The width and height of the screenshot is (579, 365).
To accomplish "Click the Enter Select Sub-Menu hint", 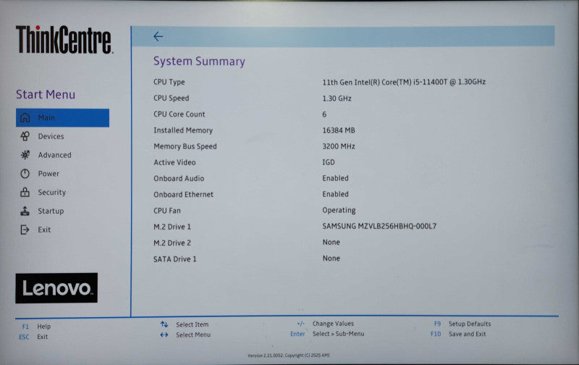I will [327, 334].
